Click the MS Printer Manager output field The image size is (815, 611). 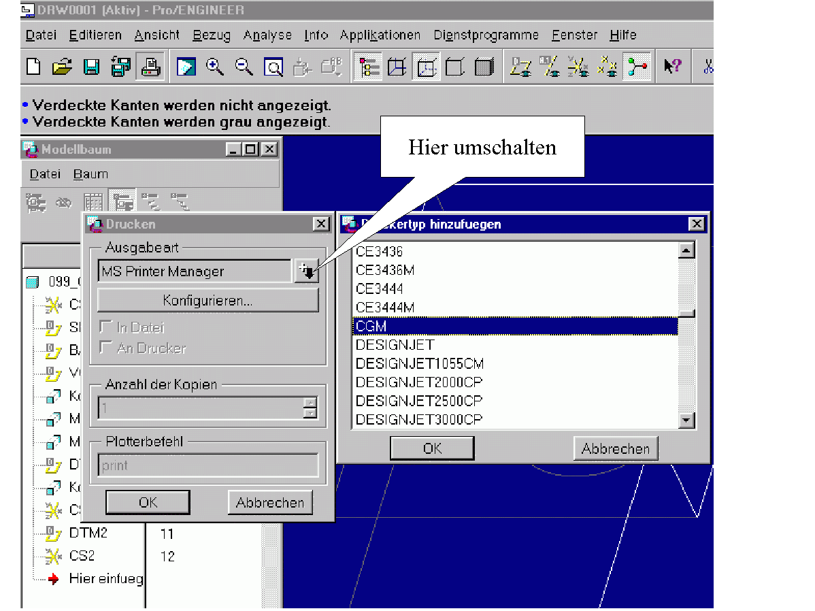195,271
